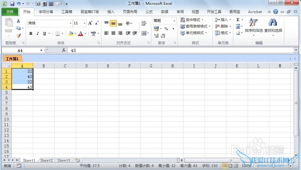The image size is (301, 170).
Task: Apply comma style format
Action: click(x=173, y=29)
